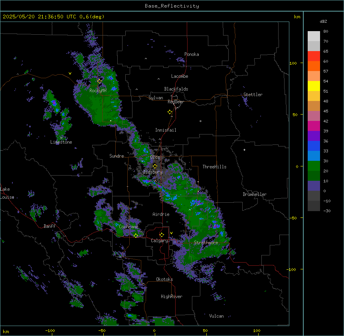
Task: Click the lightest gray swatch below 80
Action: click(314, 36)
